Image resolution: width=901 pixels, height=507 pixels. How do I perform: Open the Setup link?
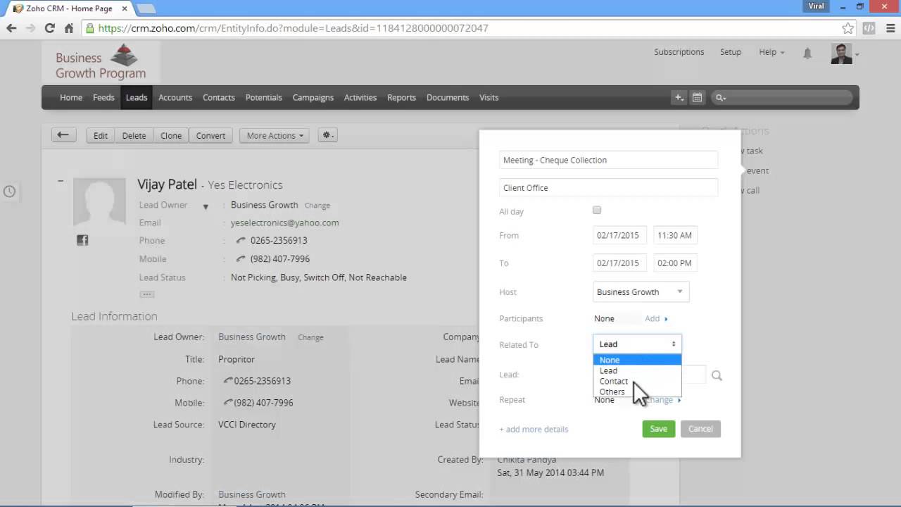(x=731, y=52)
